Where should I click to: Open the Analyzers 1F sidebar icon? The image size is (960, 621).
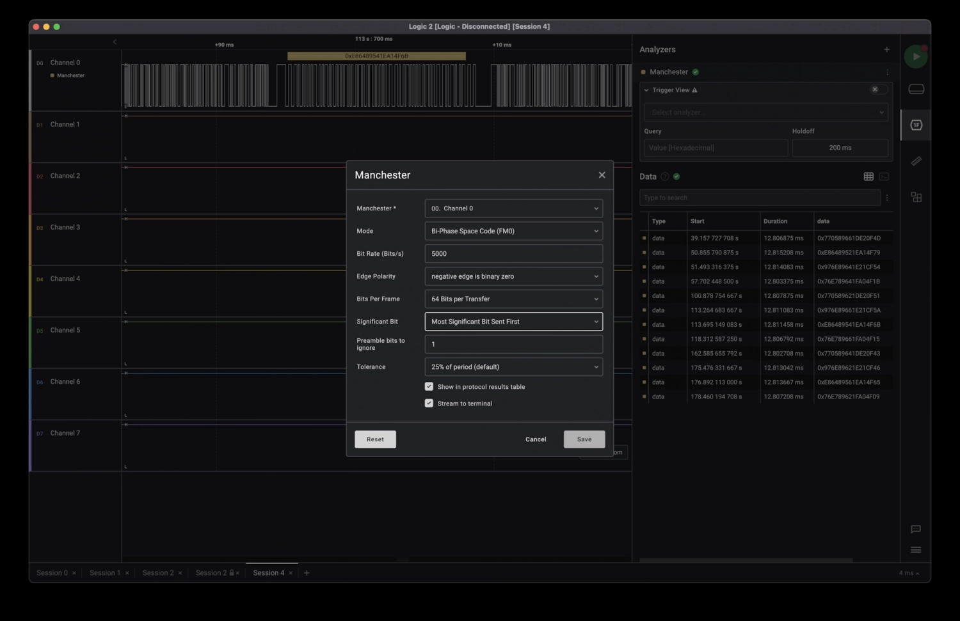coord(916,125)
